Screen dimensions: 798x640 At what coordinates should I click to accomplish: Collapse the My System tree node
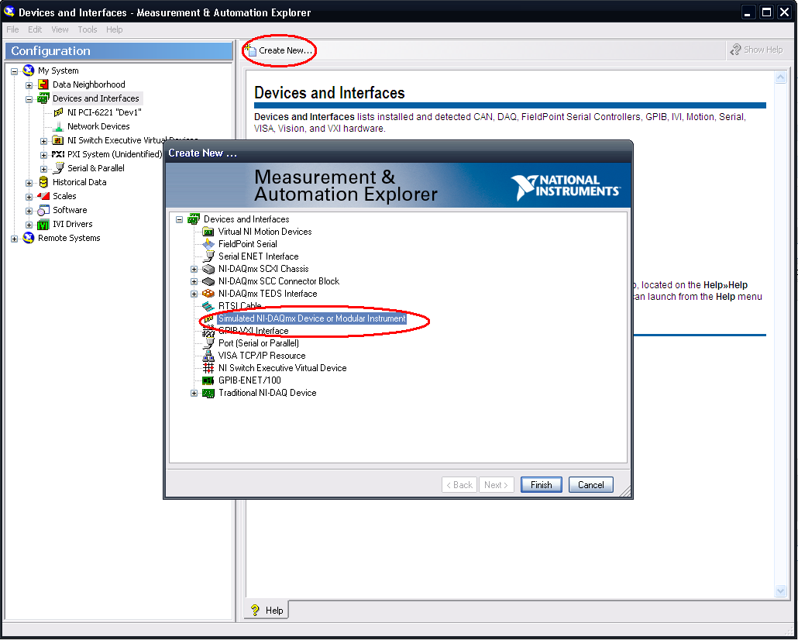14,71
